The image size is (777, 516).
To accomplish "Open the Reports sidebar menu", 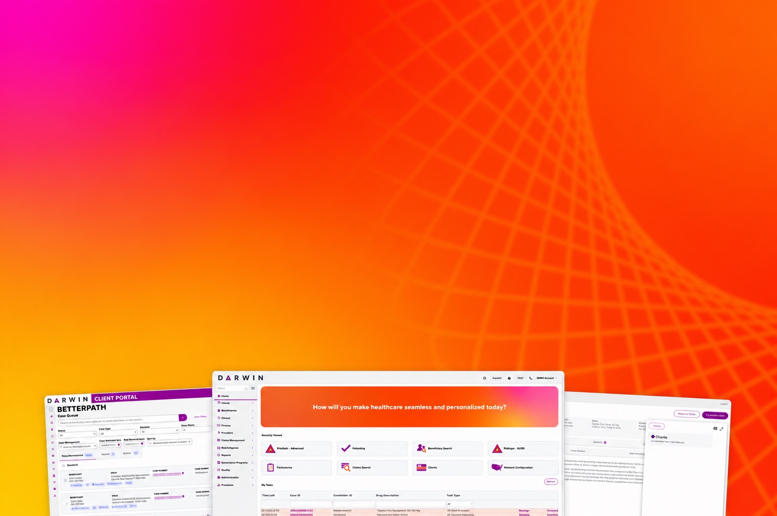I will click(235, 455).
